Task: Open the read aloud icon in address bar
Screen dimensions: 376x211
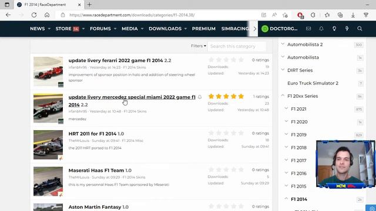Action: coord(274,15)
